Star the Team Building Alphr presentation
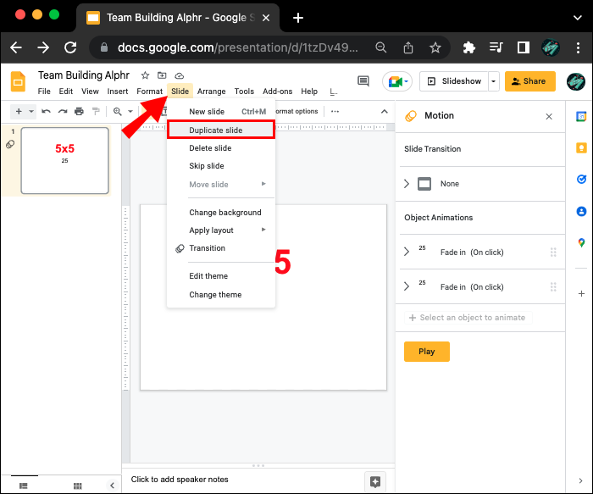The height and width of the screenshot is (494, 593). point(145,75)
